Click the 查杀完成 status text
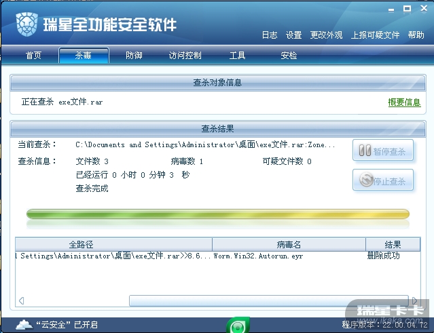 click(92, 189)
